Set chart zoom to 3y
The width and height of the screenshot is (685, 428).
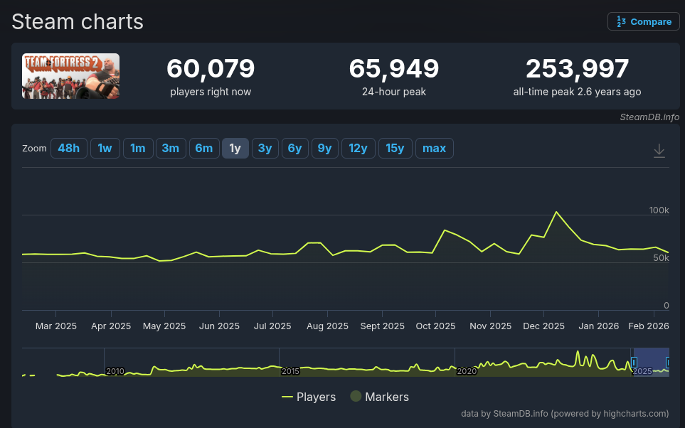coord(265,148)
